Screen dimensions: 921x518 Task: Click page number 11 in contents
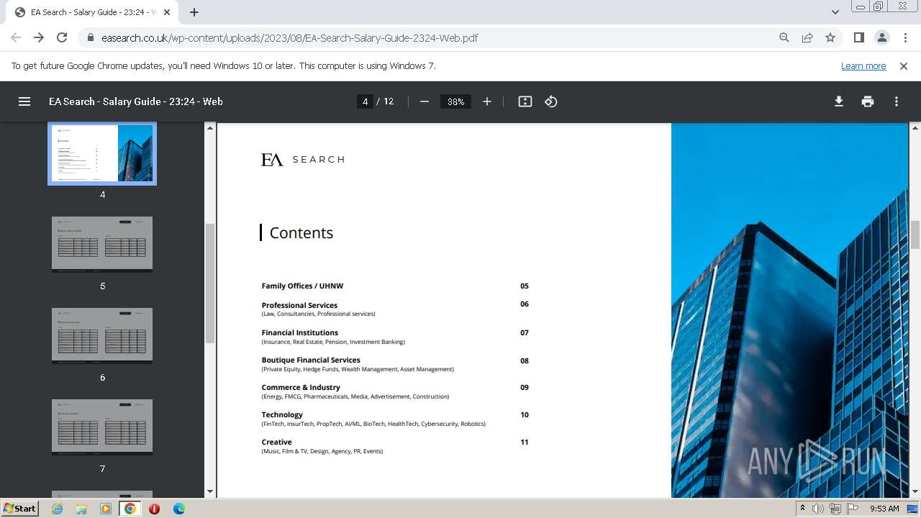point(525,442)
